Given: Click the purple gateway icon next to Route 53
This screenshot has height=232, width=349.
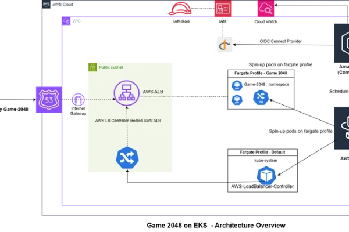Looking at the screenshot, I should (78, 99).
